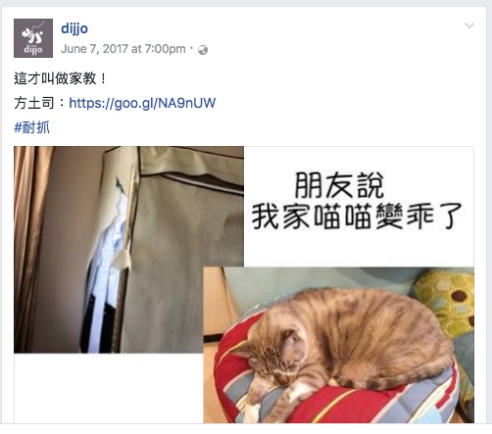Open the dijjo page name link
Screen dimensions: 492x434
pyautogui.click(x=74, y=28)
